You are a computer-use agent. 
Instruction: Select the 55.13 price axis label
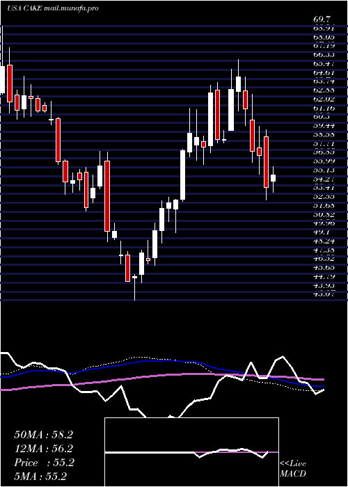324,170
